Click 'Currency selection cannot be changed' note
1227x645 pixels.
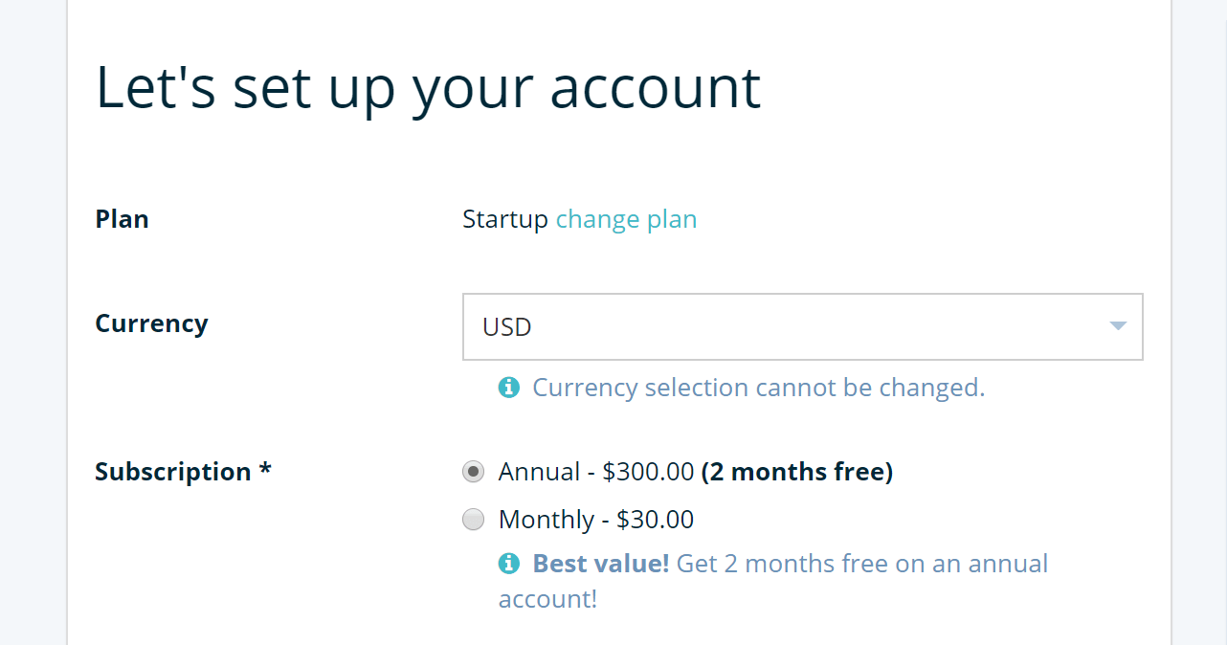point(758,388)
